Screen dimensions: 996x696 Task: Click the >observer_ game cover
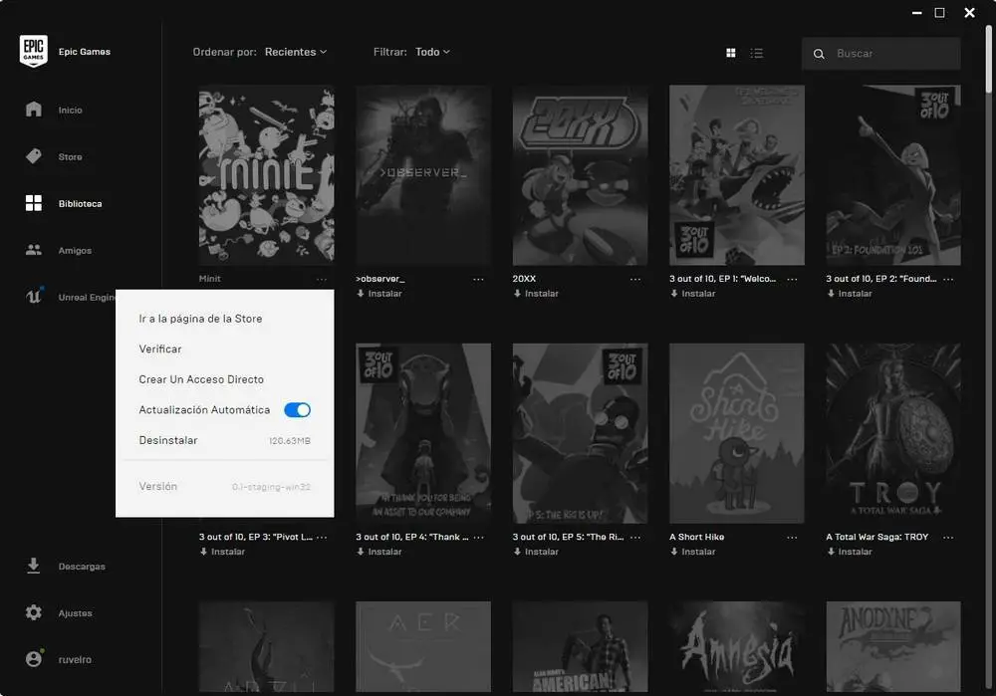point(423,175)
